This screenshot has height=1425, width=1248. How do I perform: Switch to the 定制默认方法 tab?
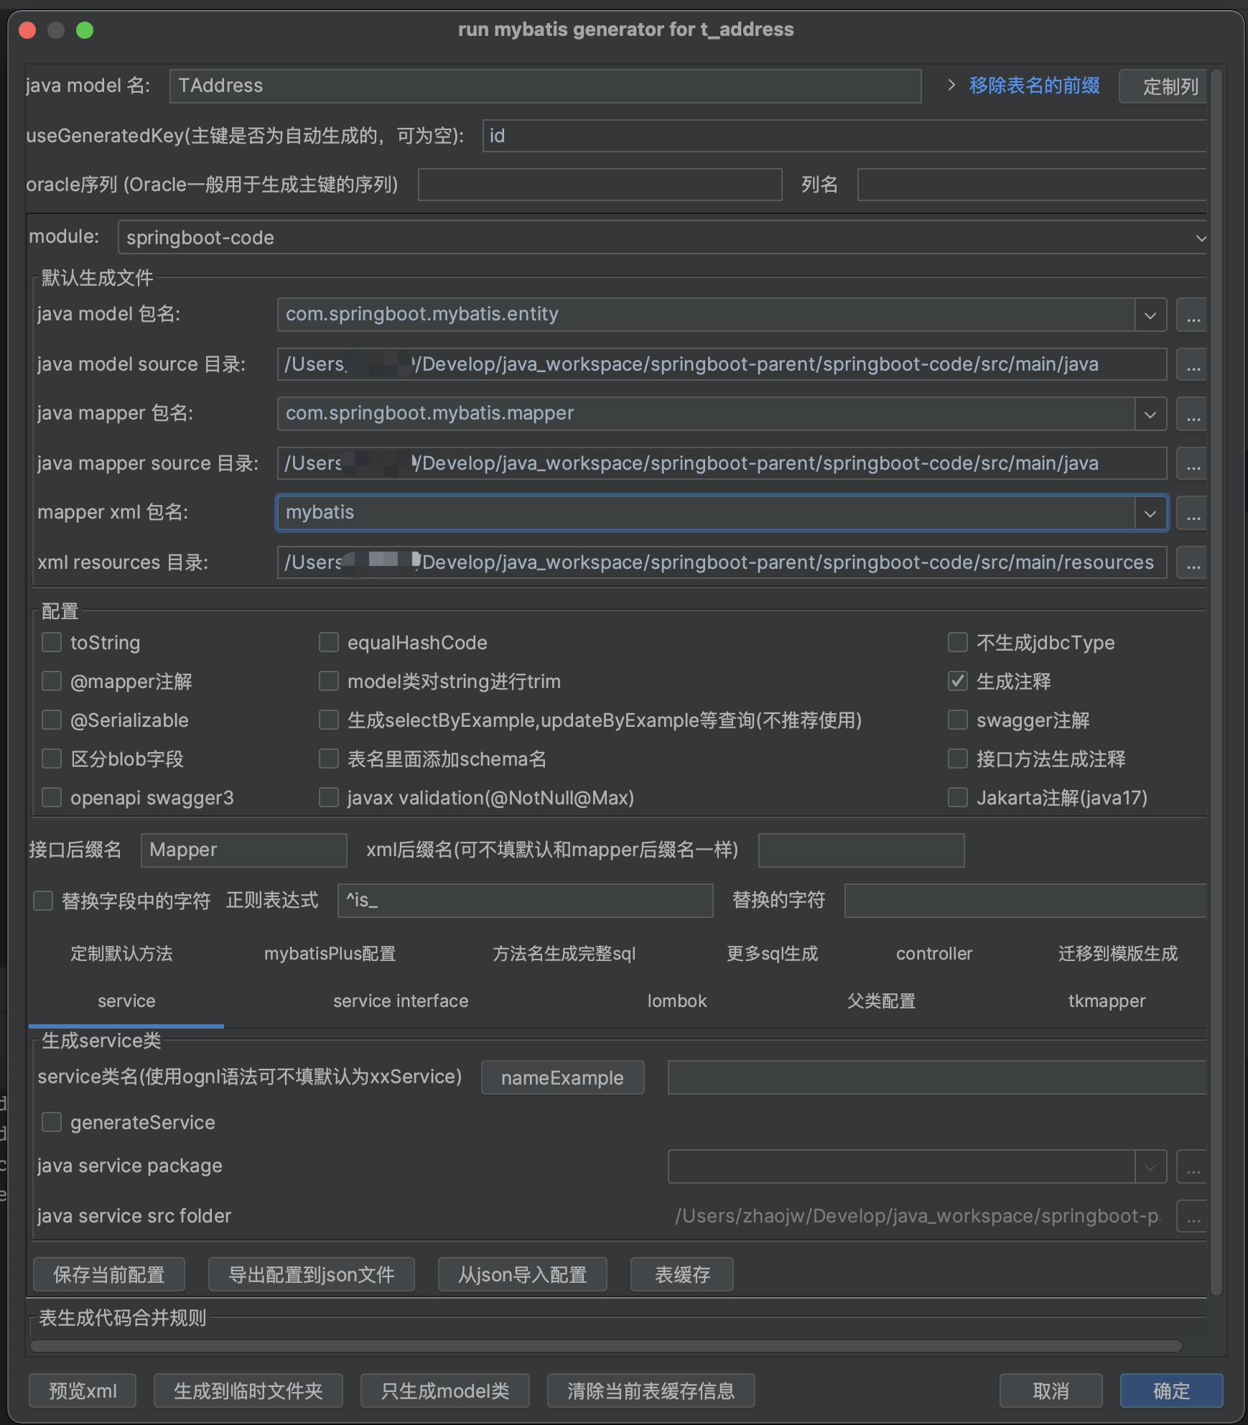(x=121, y=954)
